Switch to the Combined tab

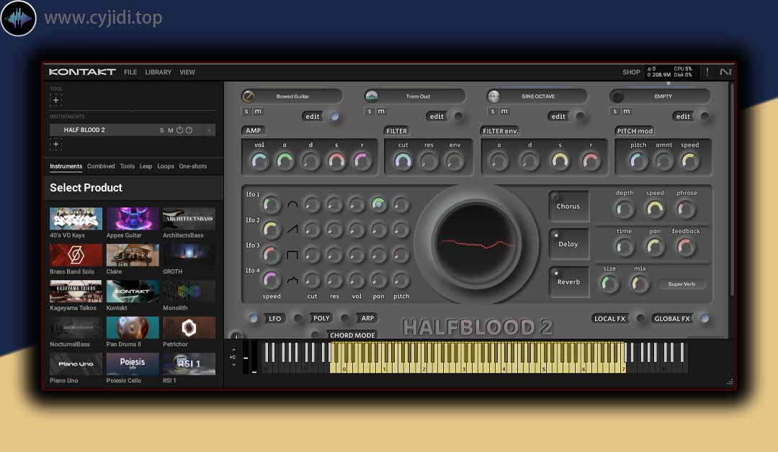pyautogui.click(x=101, y=166)
